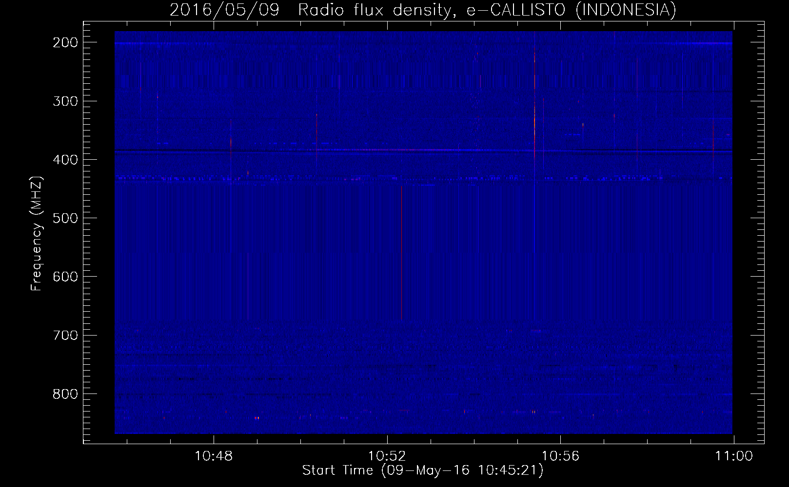Click the 10:56 time tick label
This screenshot has height=487, width=789.
(560, 456)
